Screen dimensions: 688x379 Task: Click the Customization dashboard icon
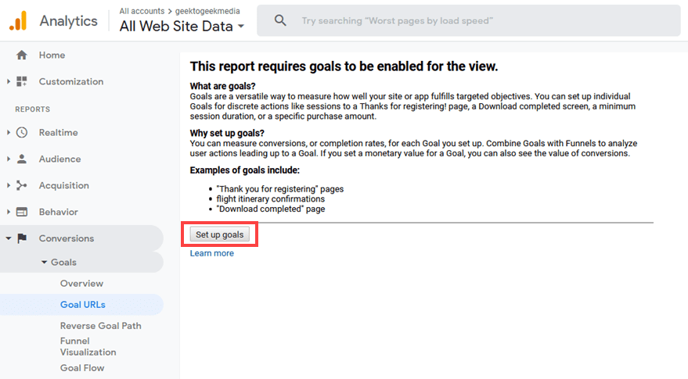[22, 82]
